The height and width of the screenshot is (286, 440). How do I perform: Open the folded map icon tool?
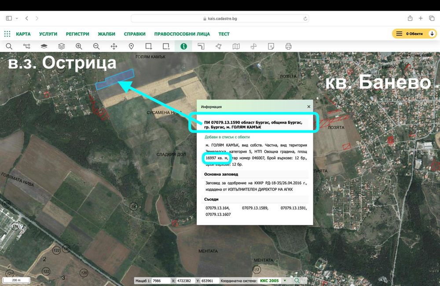[x=236, y=46]
